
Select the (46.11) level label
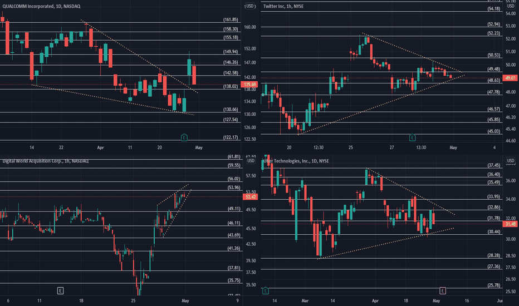pyautogui.click(x=234, y=223)
